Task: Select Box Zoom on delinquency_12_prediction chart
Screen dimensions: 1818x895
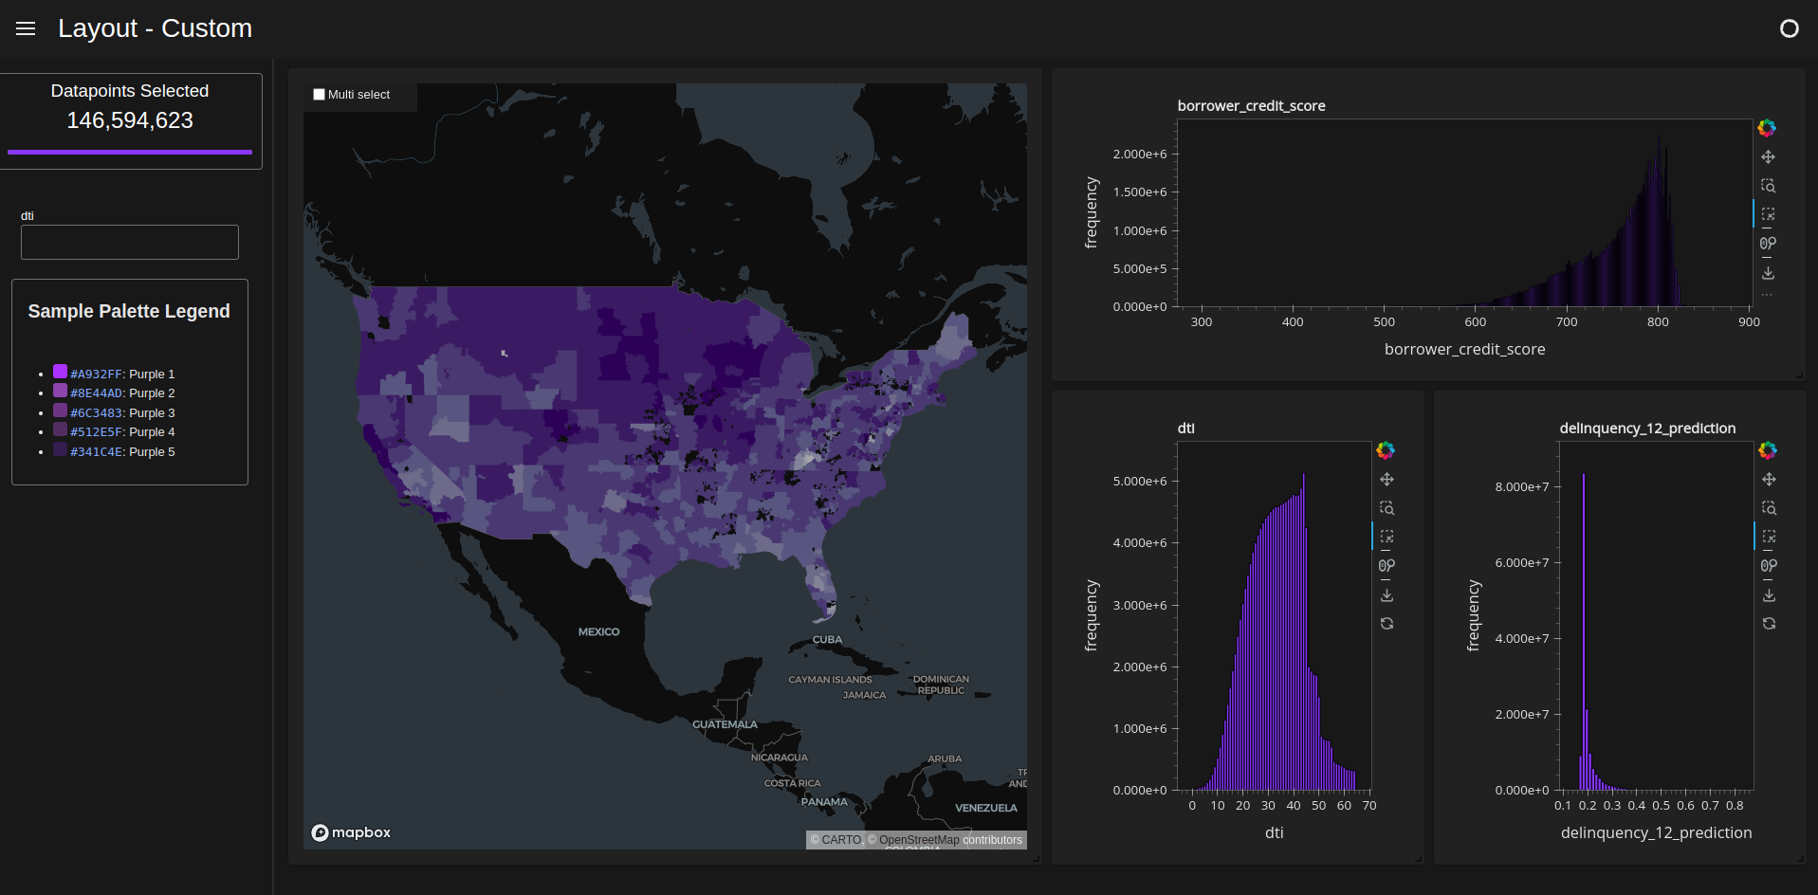Action: [x=1769, y=508]
